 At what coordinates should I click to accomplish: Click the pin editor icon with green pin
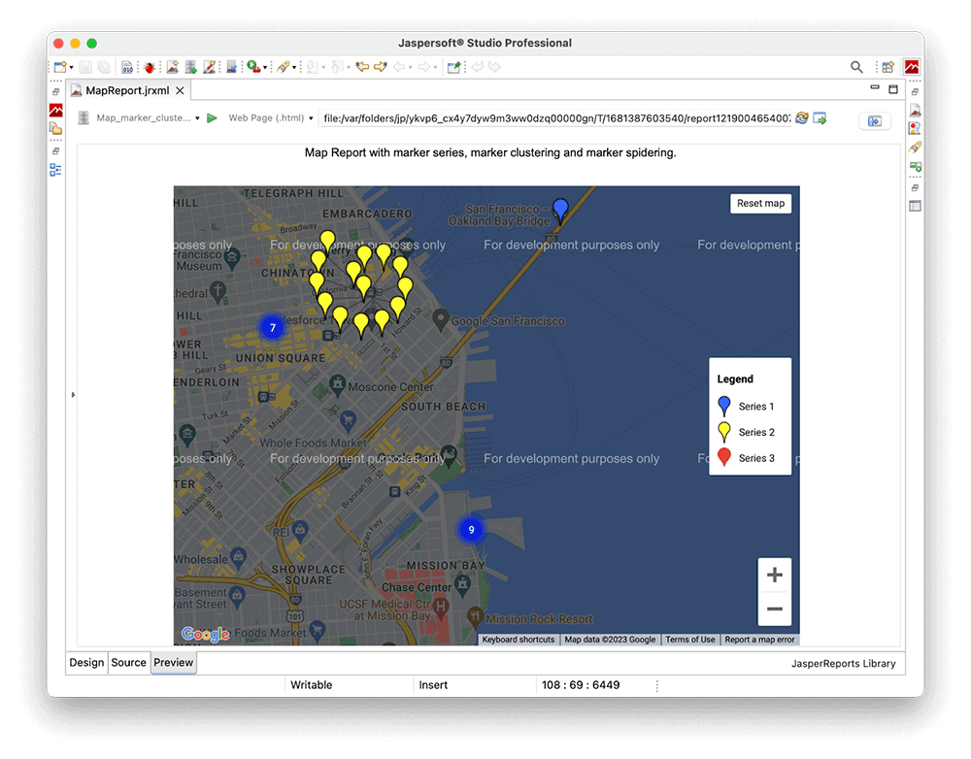tap(453, 67)
